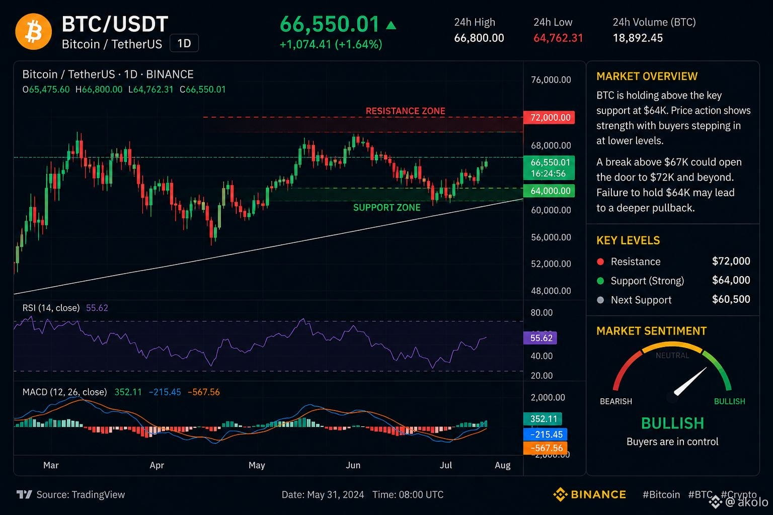
Task: Click the close value C66,550.01
Action: coord(203,90)
